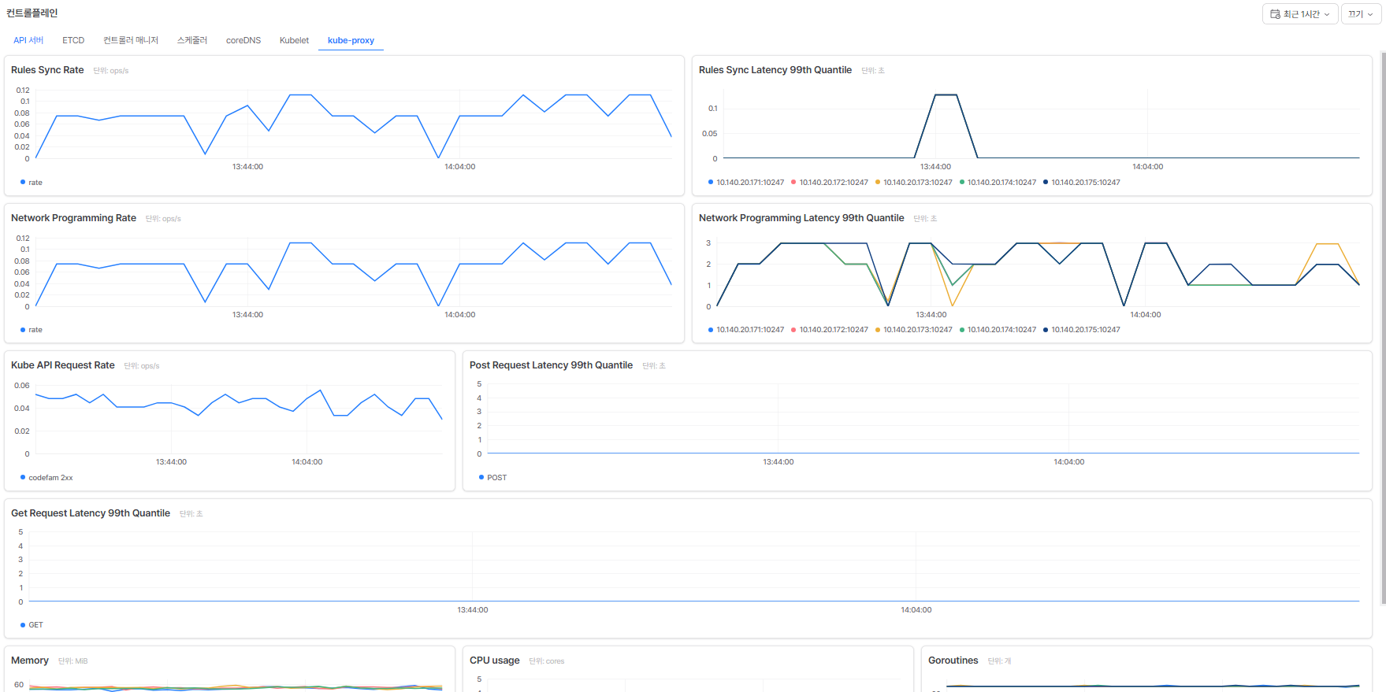The height and width of the screenshot is (692, 1386).
Task: Open the 컨트롤러 매니저 tab
Action: (x=131, y=40)
